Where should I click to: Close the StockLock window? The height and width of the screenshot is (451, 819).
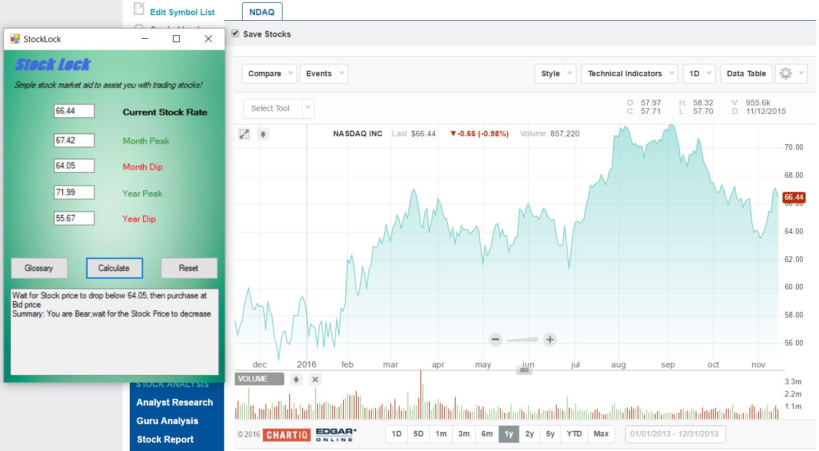point(208,39)
